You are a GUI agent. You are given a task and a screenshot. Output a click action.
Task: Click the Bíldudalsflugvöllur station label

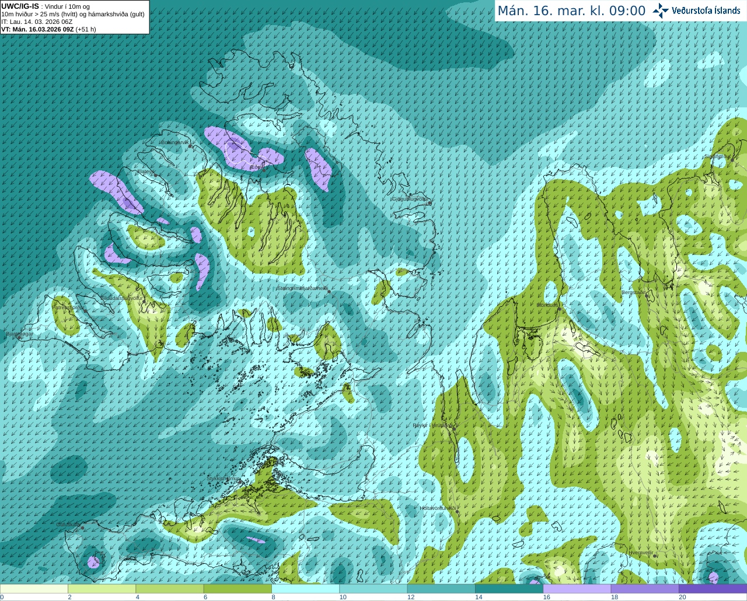point(121,298)
